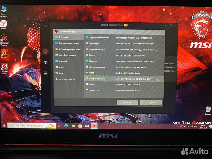The image size is (212, 159).
Task: Select Другие устройства category
Action: pos(69,79)
